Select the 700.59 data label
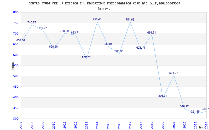This screenshot has height=130, width=209. click(x=64, y=31)
